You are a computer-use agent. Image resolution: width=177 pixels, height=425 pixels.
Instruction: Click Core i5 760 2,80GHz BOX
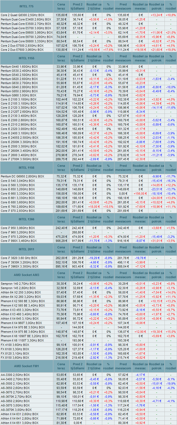coord(18,207)
